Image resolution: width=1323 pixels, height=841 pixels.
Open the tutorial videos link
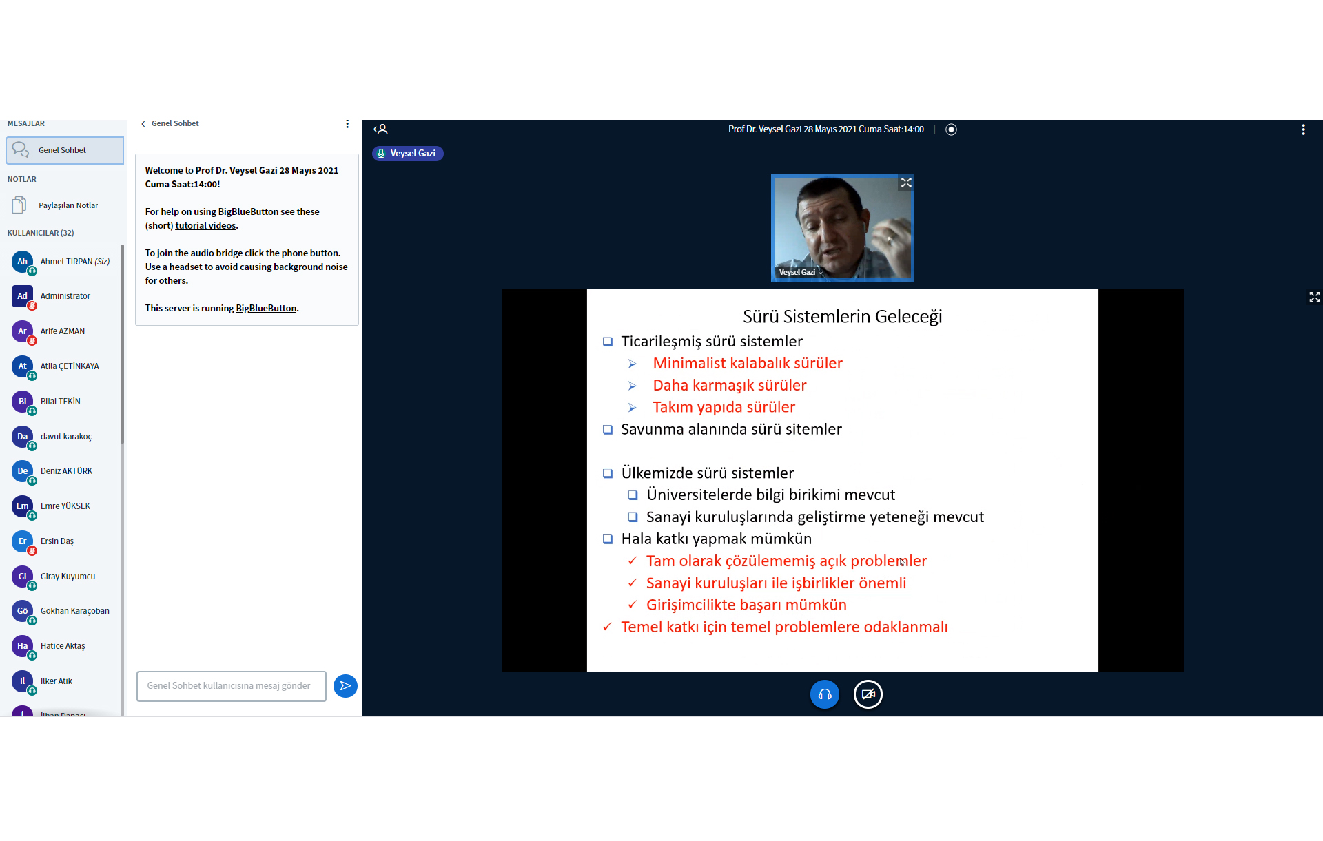click(205, 225)
